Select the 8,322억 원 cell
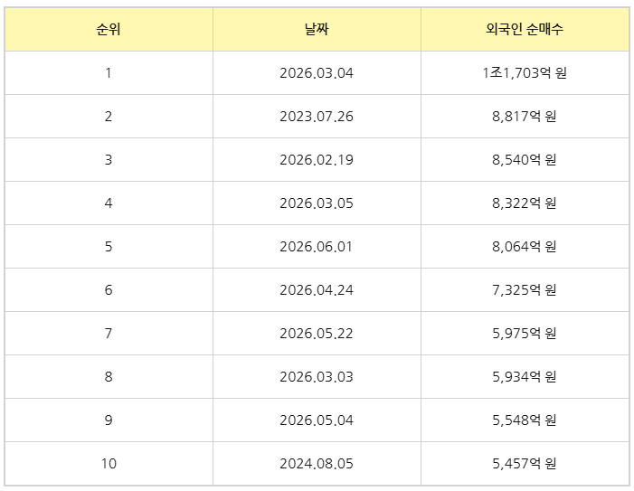 [525, 203]
